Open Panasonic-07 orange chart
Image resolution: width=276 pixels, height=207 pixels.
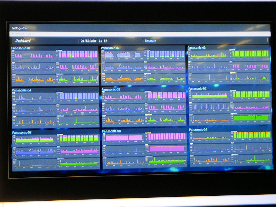click(x=34, y=164)
